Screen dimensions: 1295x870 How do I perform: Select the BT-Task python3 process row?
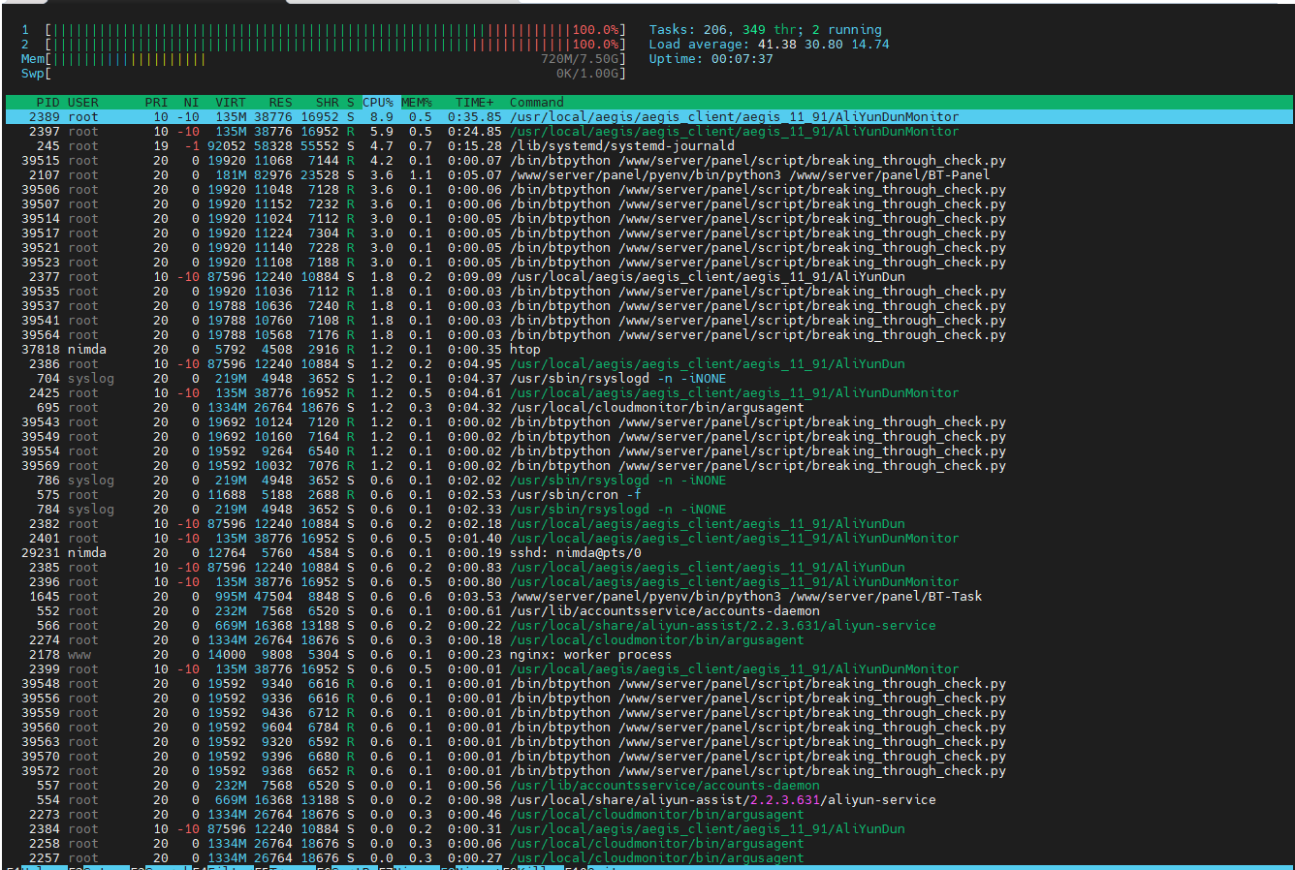click(744, 597)
